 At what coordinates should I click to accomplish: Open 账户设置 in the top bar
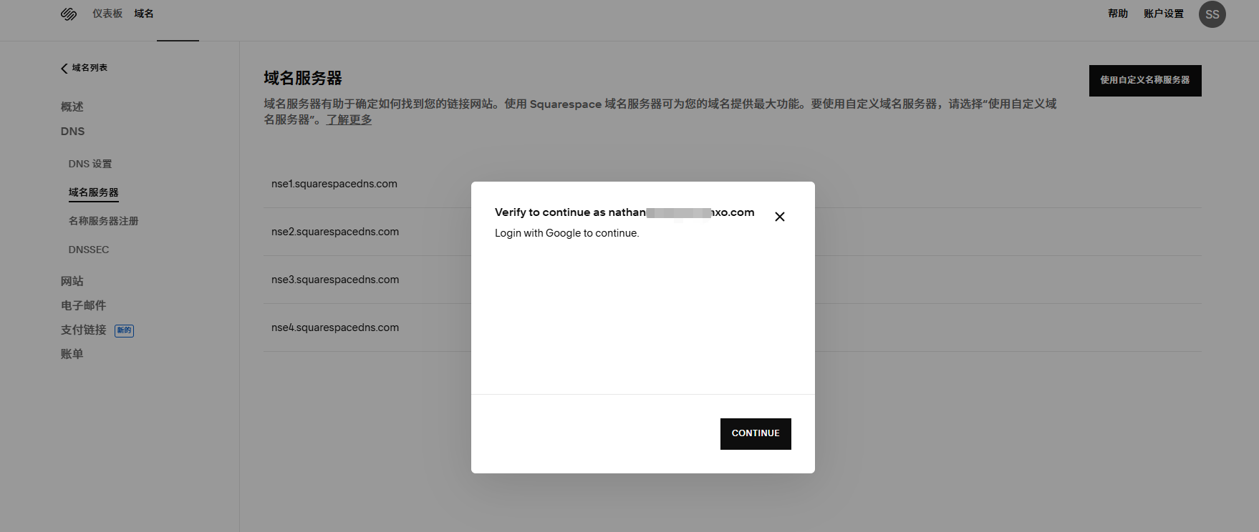(1164, 14)
